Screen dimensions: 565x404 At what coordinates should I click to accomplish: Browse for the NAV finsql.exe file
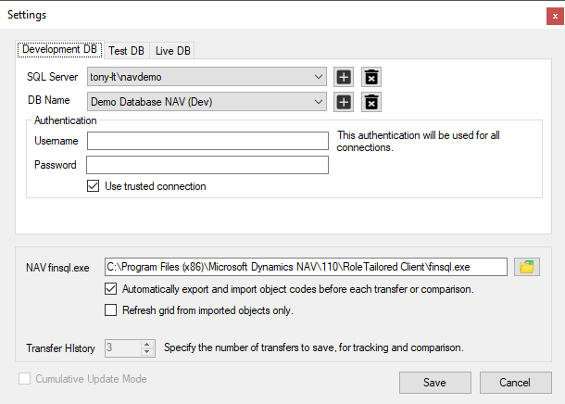click(x=527, y=267)
